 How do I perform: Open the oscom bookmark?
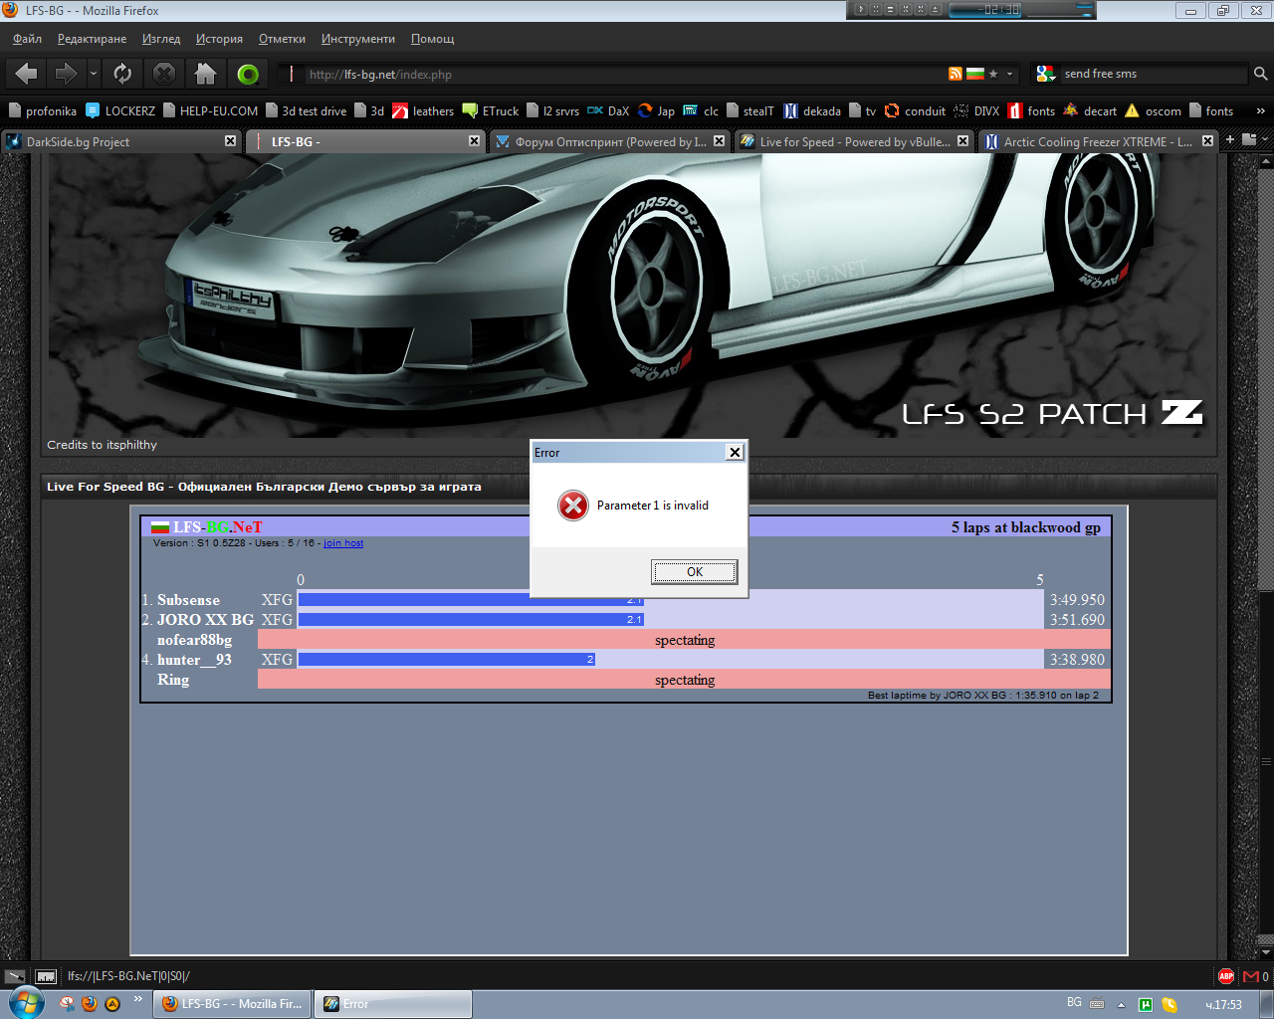1153,111
